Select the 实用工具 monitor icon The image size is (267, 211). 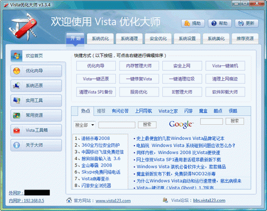pyautogui.click(x=17, y=101)
